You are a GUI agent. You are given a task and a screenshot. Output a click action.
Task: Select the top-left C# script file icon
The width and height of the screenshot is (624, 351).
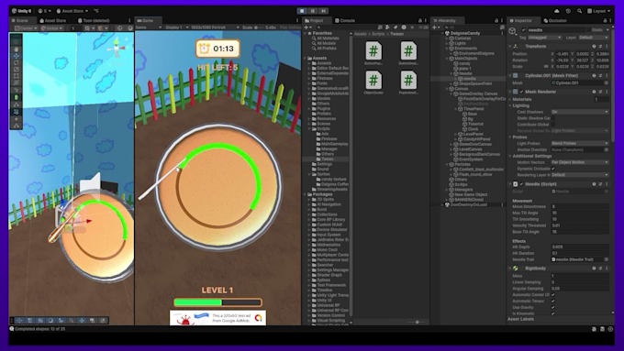373,50
